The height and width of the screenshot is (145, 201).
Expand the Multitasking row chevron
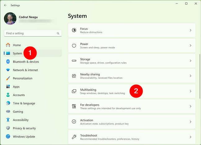click(190, 91)
